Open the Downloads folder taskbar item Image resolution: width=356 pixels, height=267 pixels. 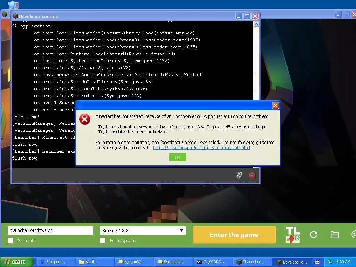pyautogui.click(x=173, y=262)
